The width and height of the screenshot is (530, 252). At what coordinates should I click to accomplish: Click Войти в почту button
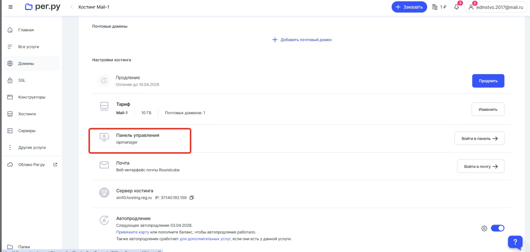(481, 166)
